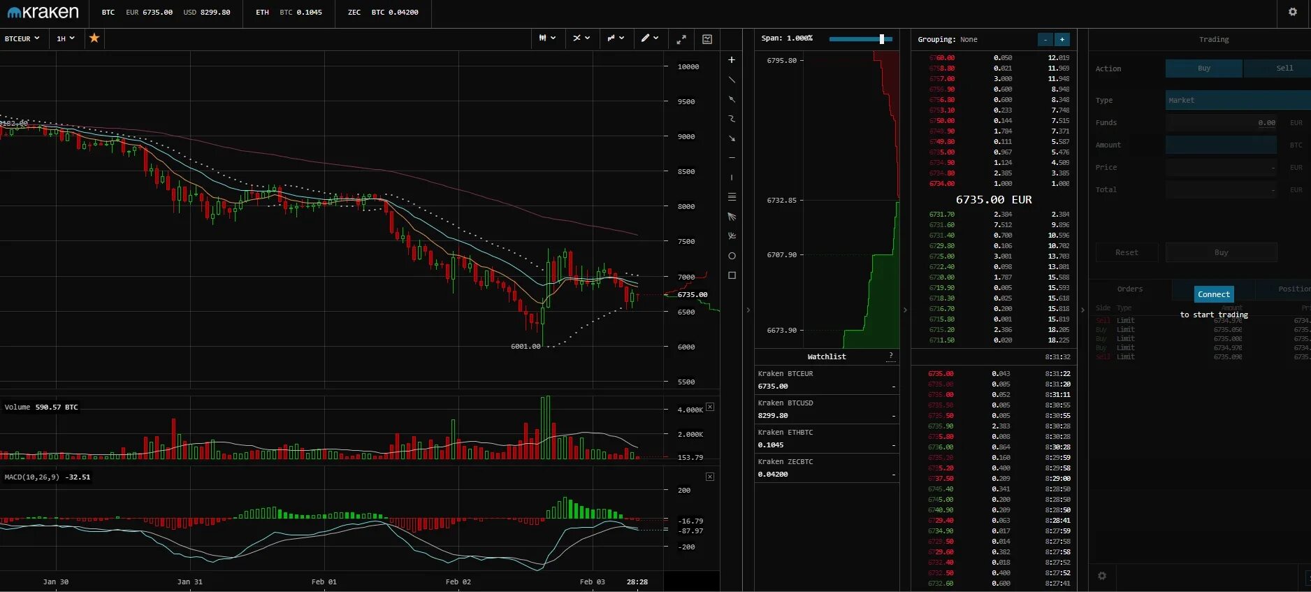Select the ray line drawing tool
This screenshot has width=1311, height=592.
click(732, 99)
